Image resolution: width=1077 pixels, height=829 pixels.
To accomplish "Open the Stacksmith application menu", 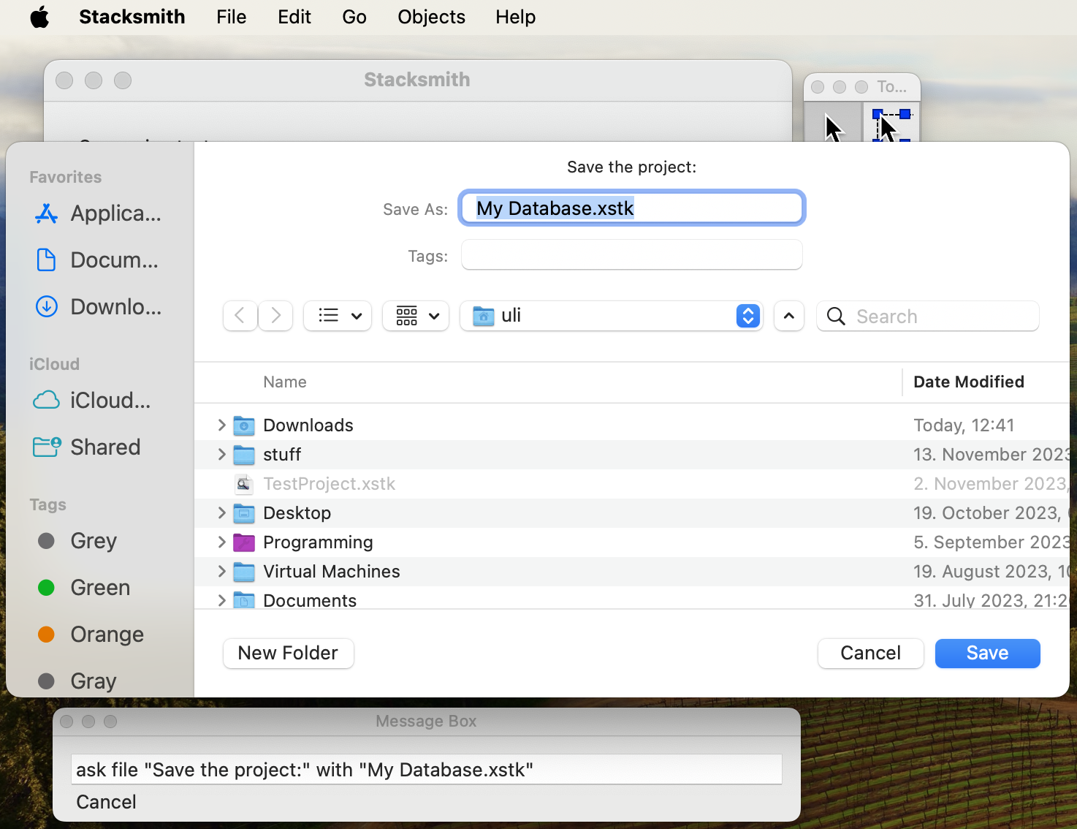I will click(x=132, y=17).
